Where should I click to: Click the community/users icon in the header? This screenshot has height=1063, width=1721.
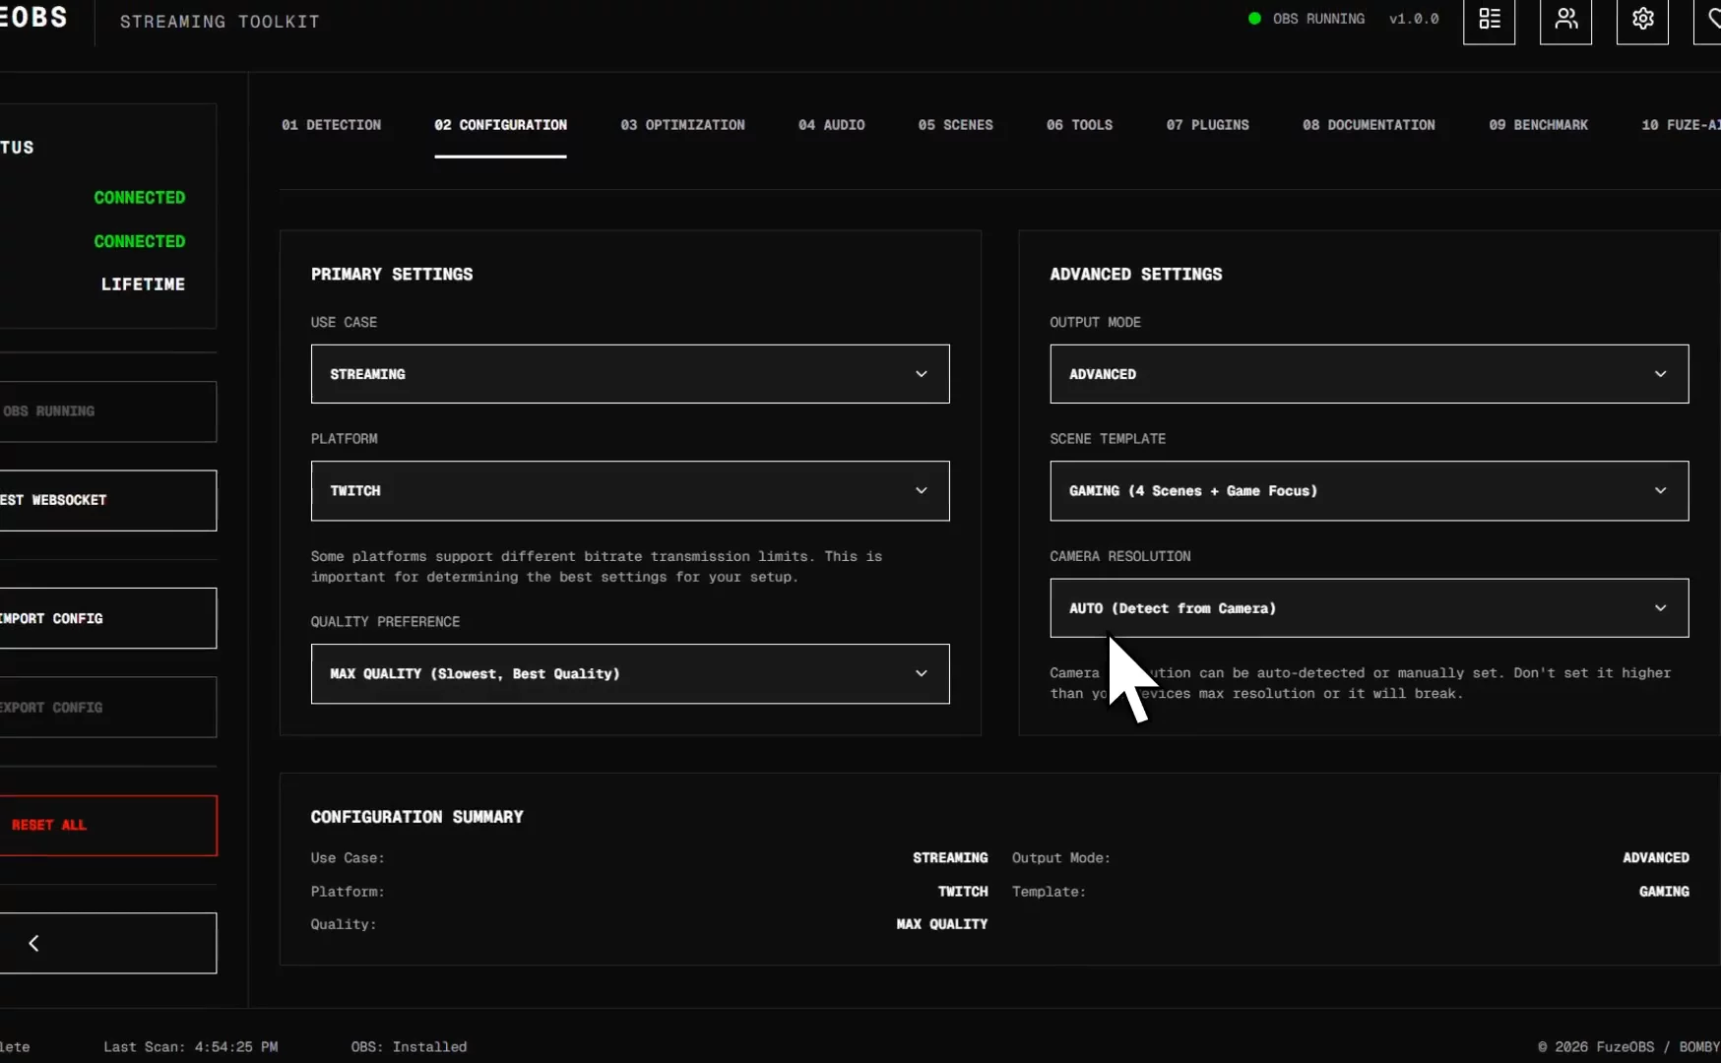click(x=1564, y=21)
